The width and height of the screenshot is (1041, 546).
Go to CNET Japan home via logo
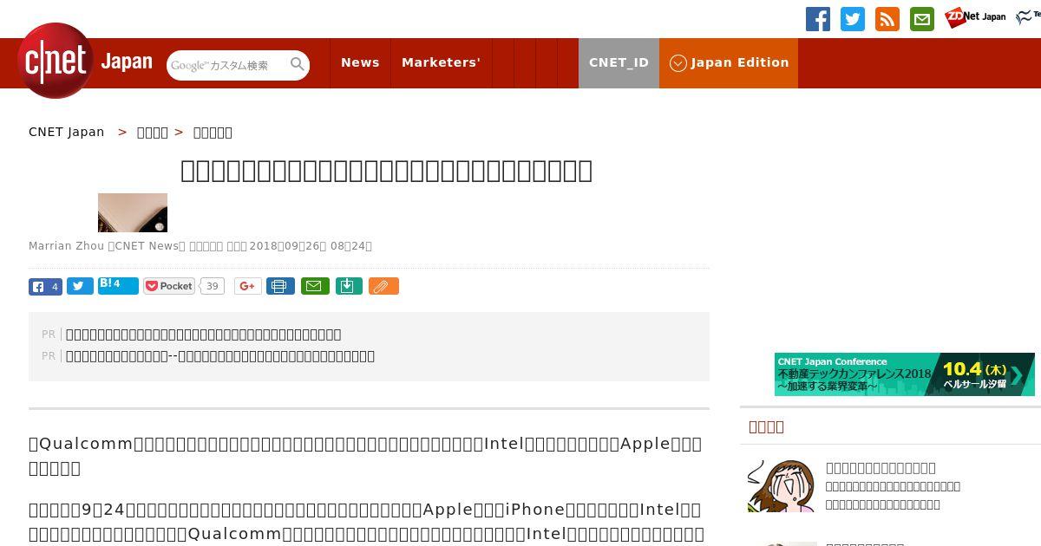tap(85, 61)
